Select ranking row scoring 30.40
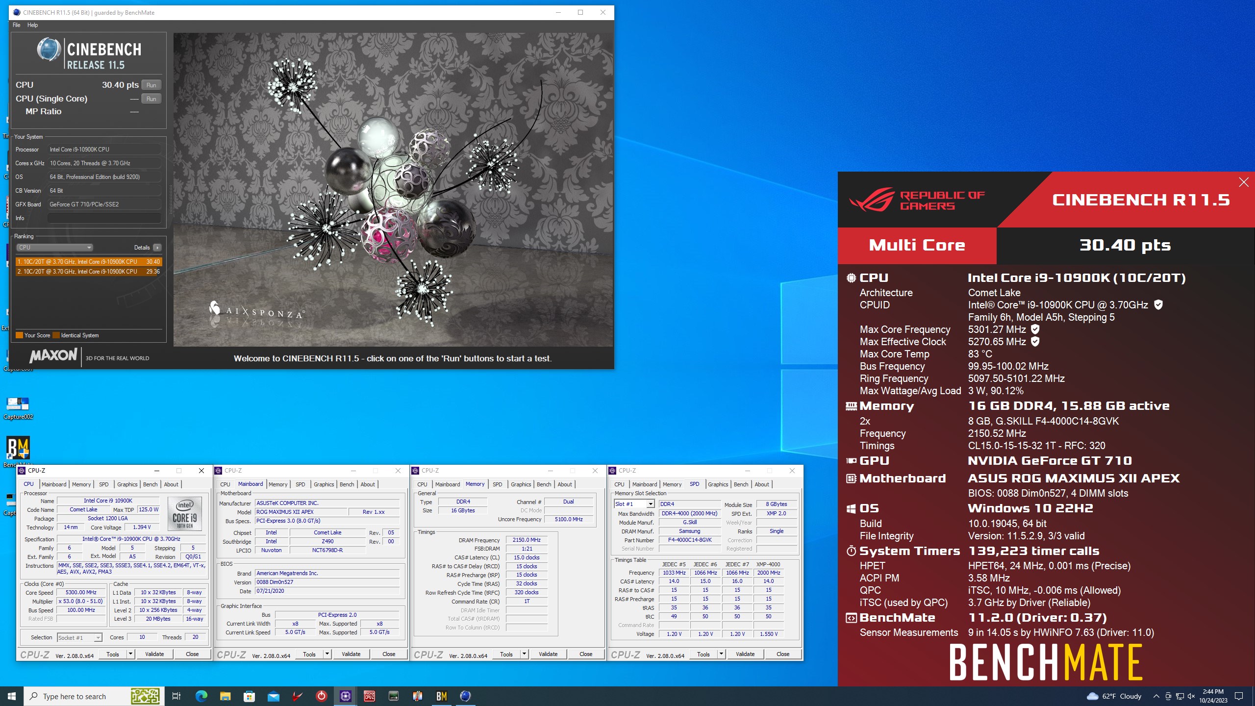Viewport: 1255px width, 706px height. click(x=89, y=262)
